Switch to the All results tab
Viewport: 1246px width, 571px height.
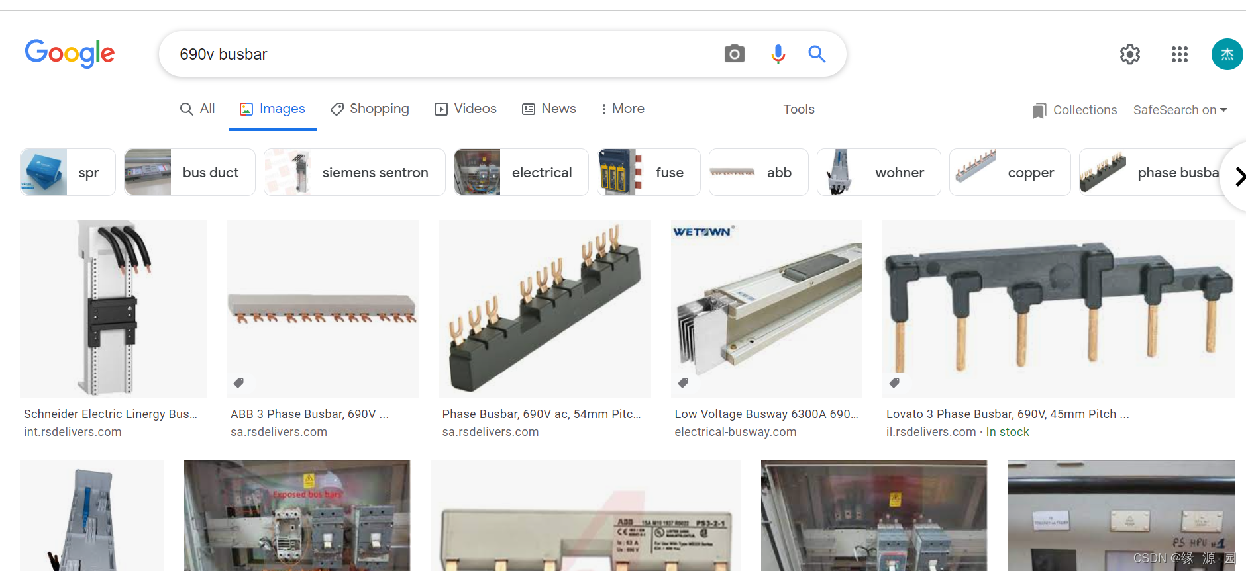coord(197,109)
